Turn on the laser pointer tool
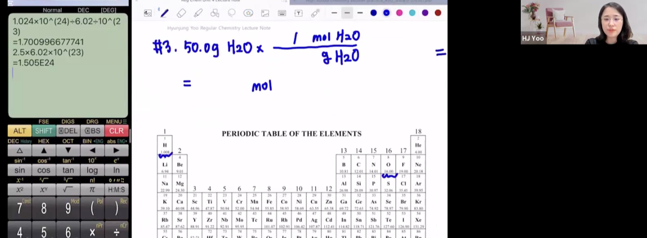This screenshot has height=238, width=647. click(x=315, y=13)
